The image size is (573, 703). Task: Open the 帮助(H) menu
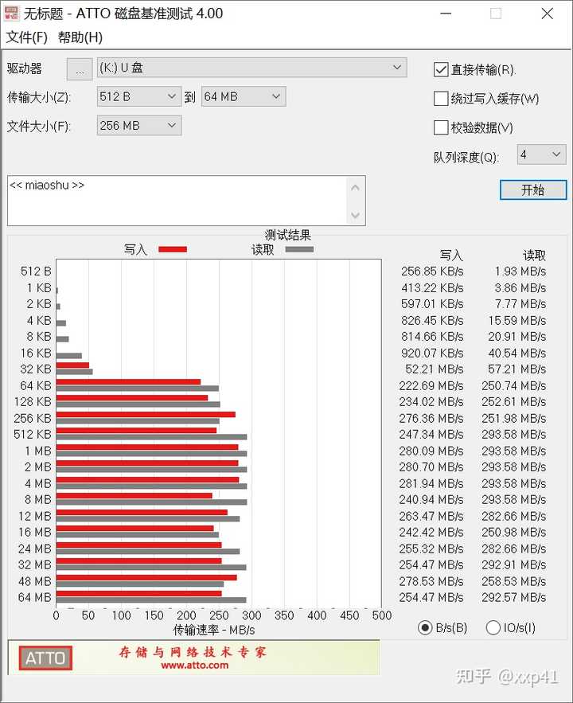80,37
